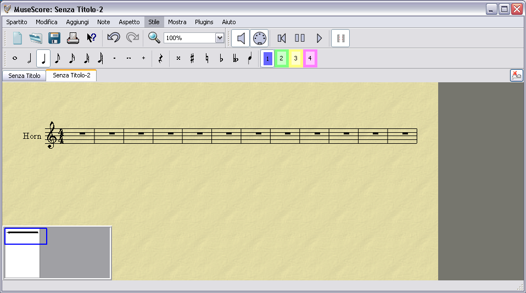
Task: Apply a flat accidental
Action: (x=221, y=58)
